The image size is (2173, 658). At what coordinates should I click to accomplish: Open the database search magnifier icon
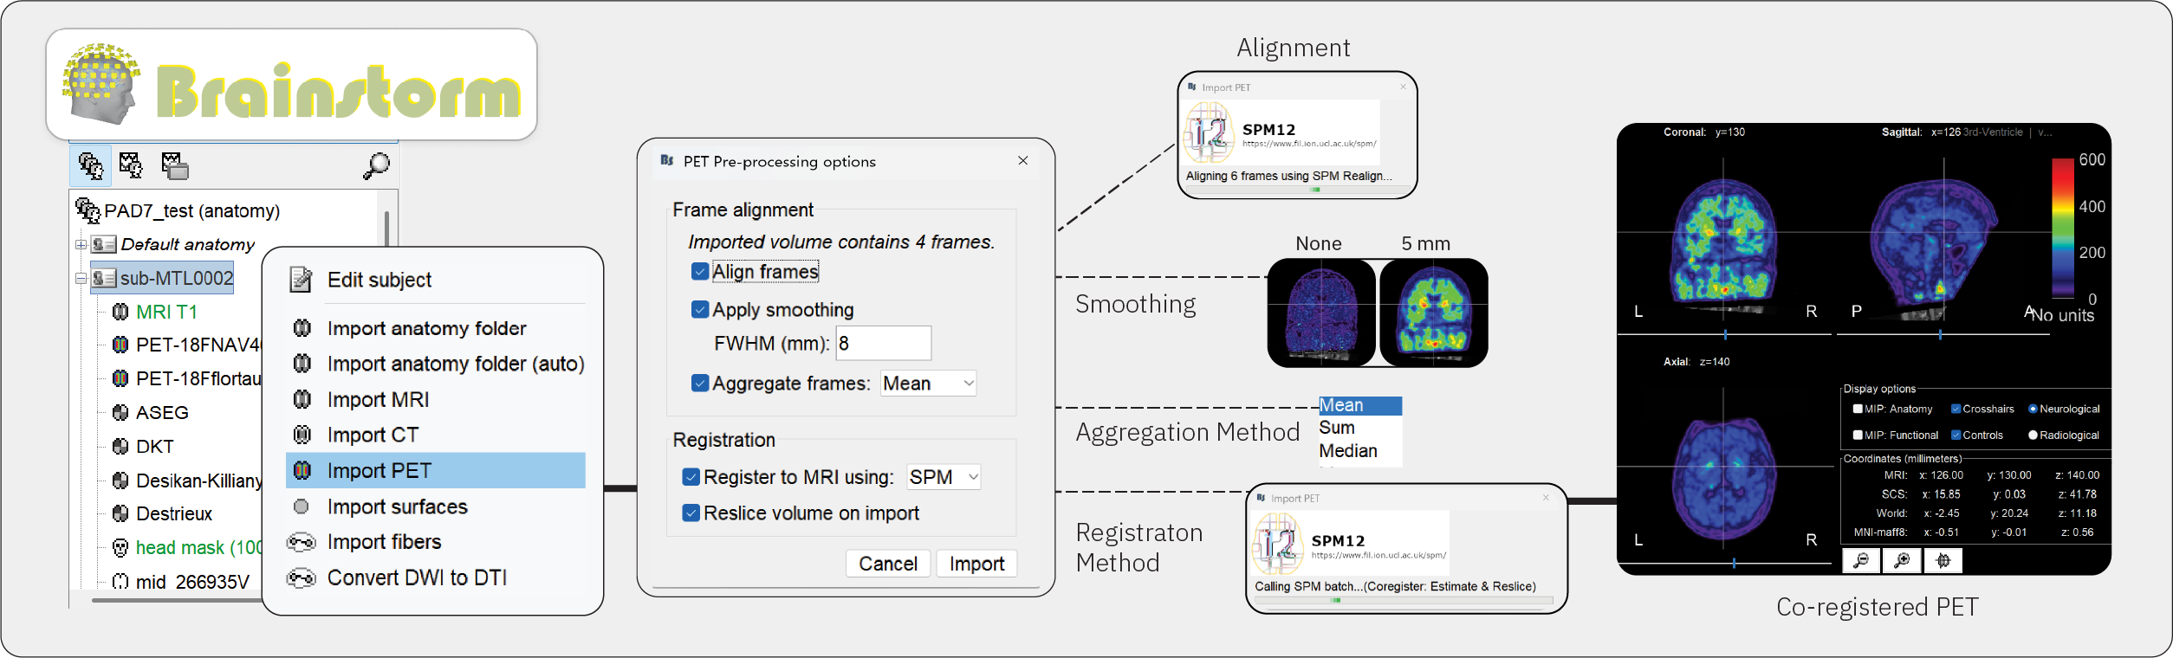tap(376, 165)
